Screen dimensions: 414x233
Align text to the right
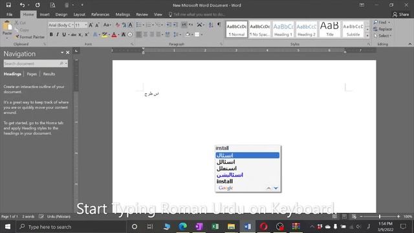point(152,34)
